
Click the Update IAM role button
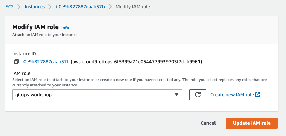[x=252, y=123]
